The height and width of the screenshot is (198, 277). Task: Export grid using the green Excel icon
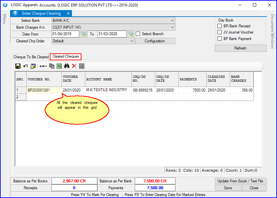click(x=59, y=66)
